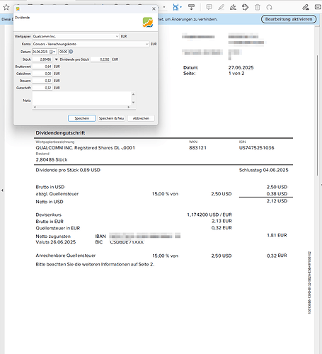Click Anrechenbare Quellensteuer label

point(66,256)
